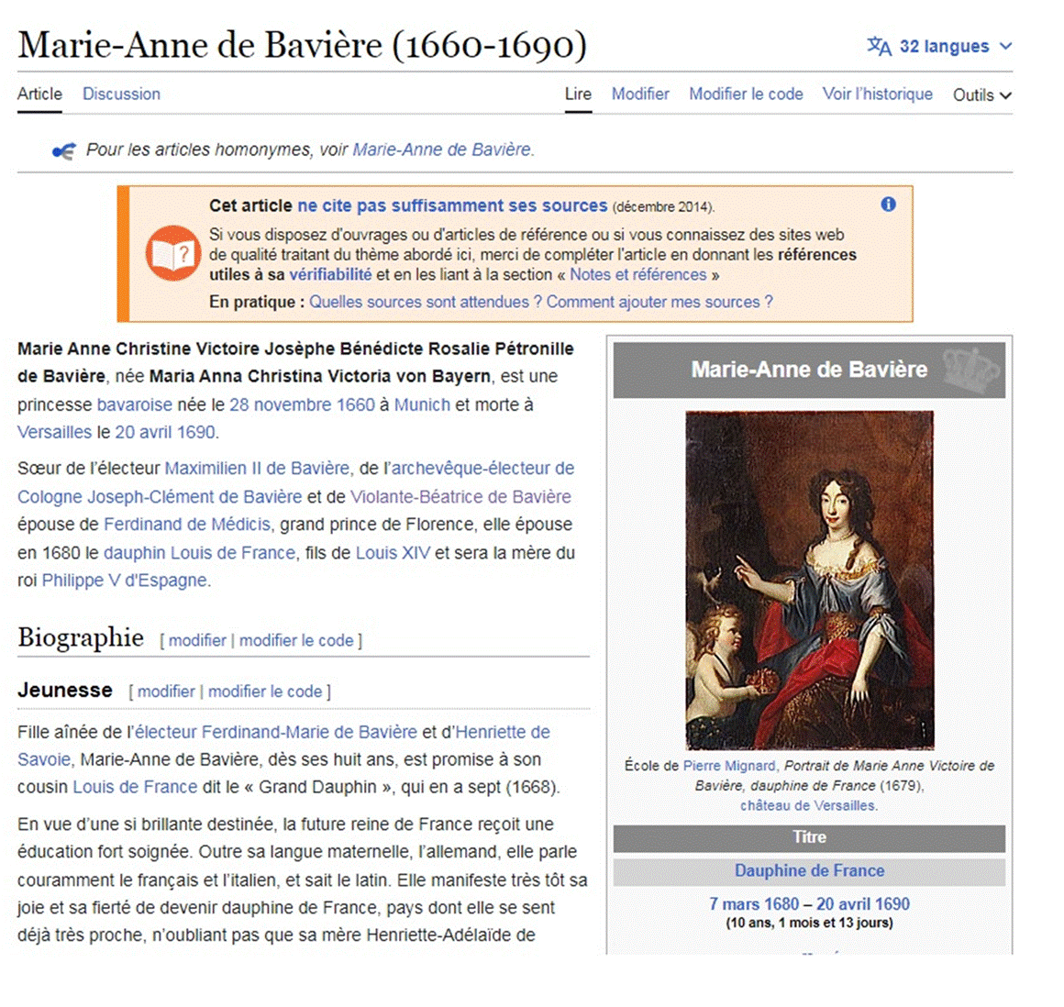Click the orange book question-mark icon

click(172, 253)
